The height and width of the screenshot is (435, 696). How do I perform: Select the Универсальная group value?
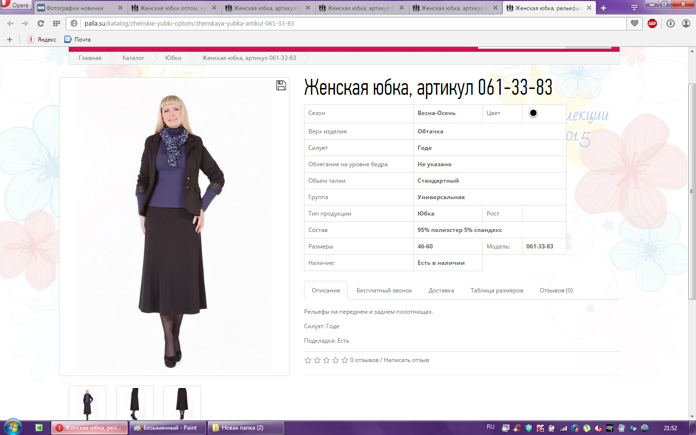pos(441,197)
